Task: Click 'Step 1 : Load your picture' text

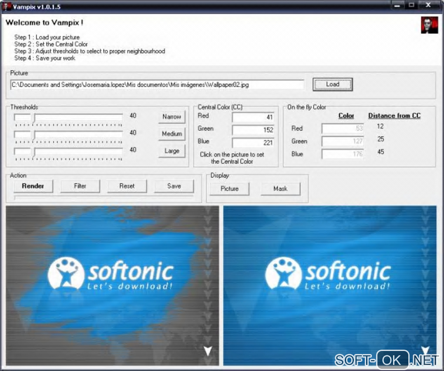Action: [x=47, y=37]
